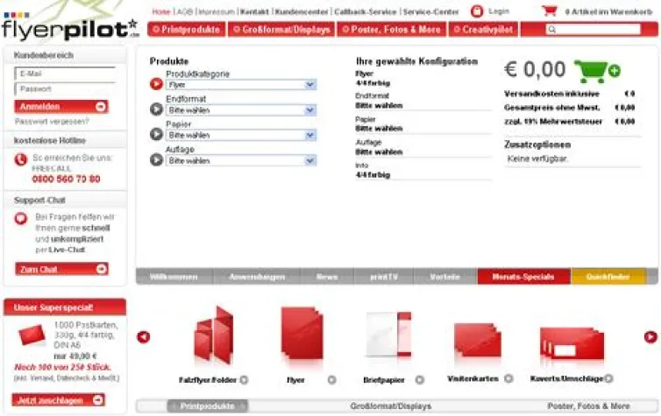The height and width of the screenshot is (416, 661).
Task: Click the info circle next to Falzflyer/Folder
Action: point(244,380)
